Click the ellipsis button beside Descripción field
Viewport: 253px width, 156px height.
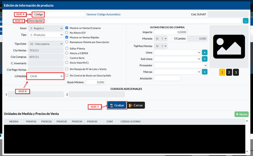click(245, 21)
